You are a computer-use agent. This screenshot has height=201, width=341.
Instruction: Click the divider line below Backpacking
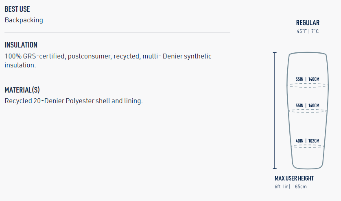tap(117, 32)
